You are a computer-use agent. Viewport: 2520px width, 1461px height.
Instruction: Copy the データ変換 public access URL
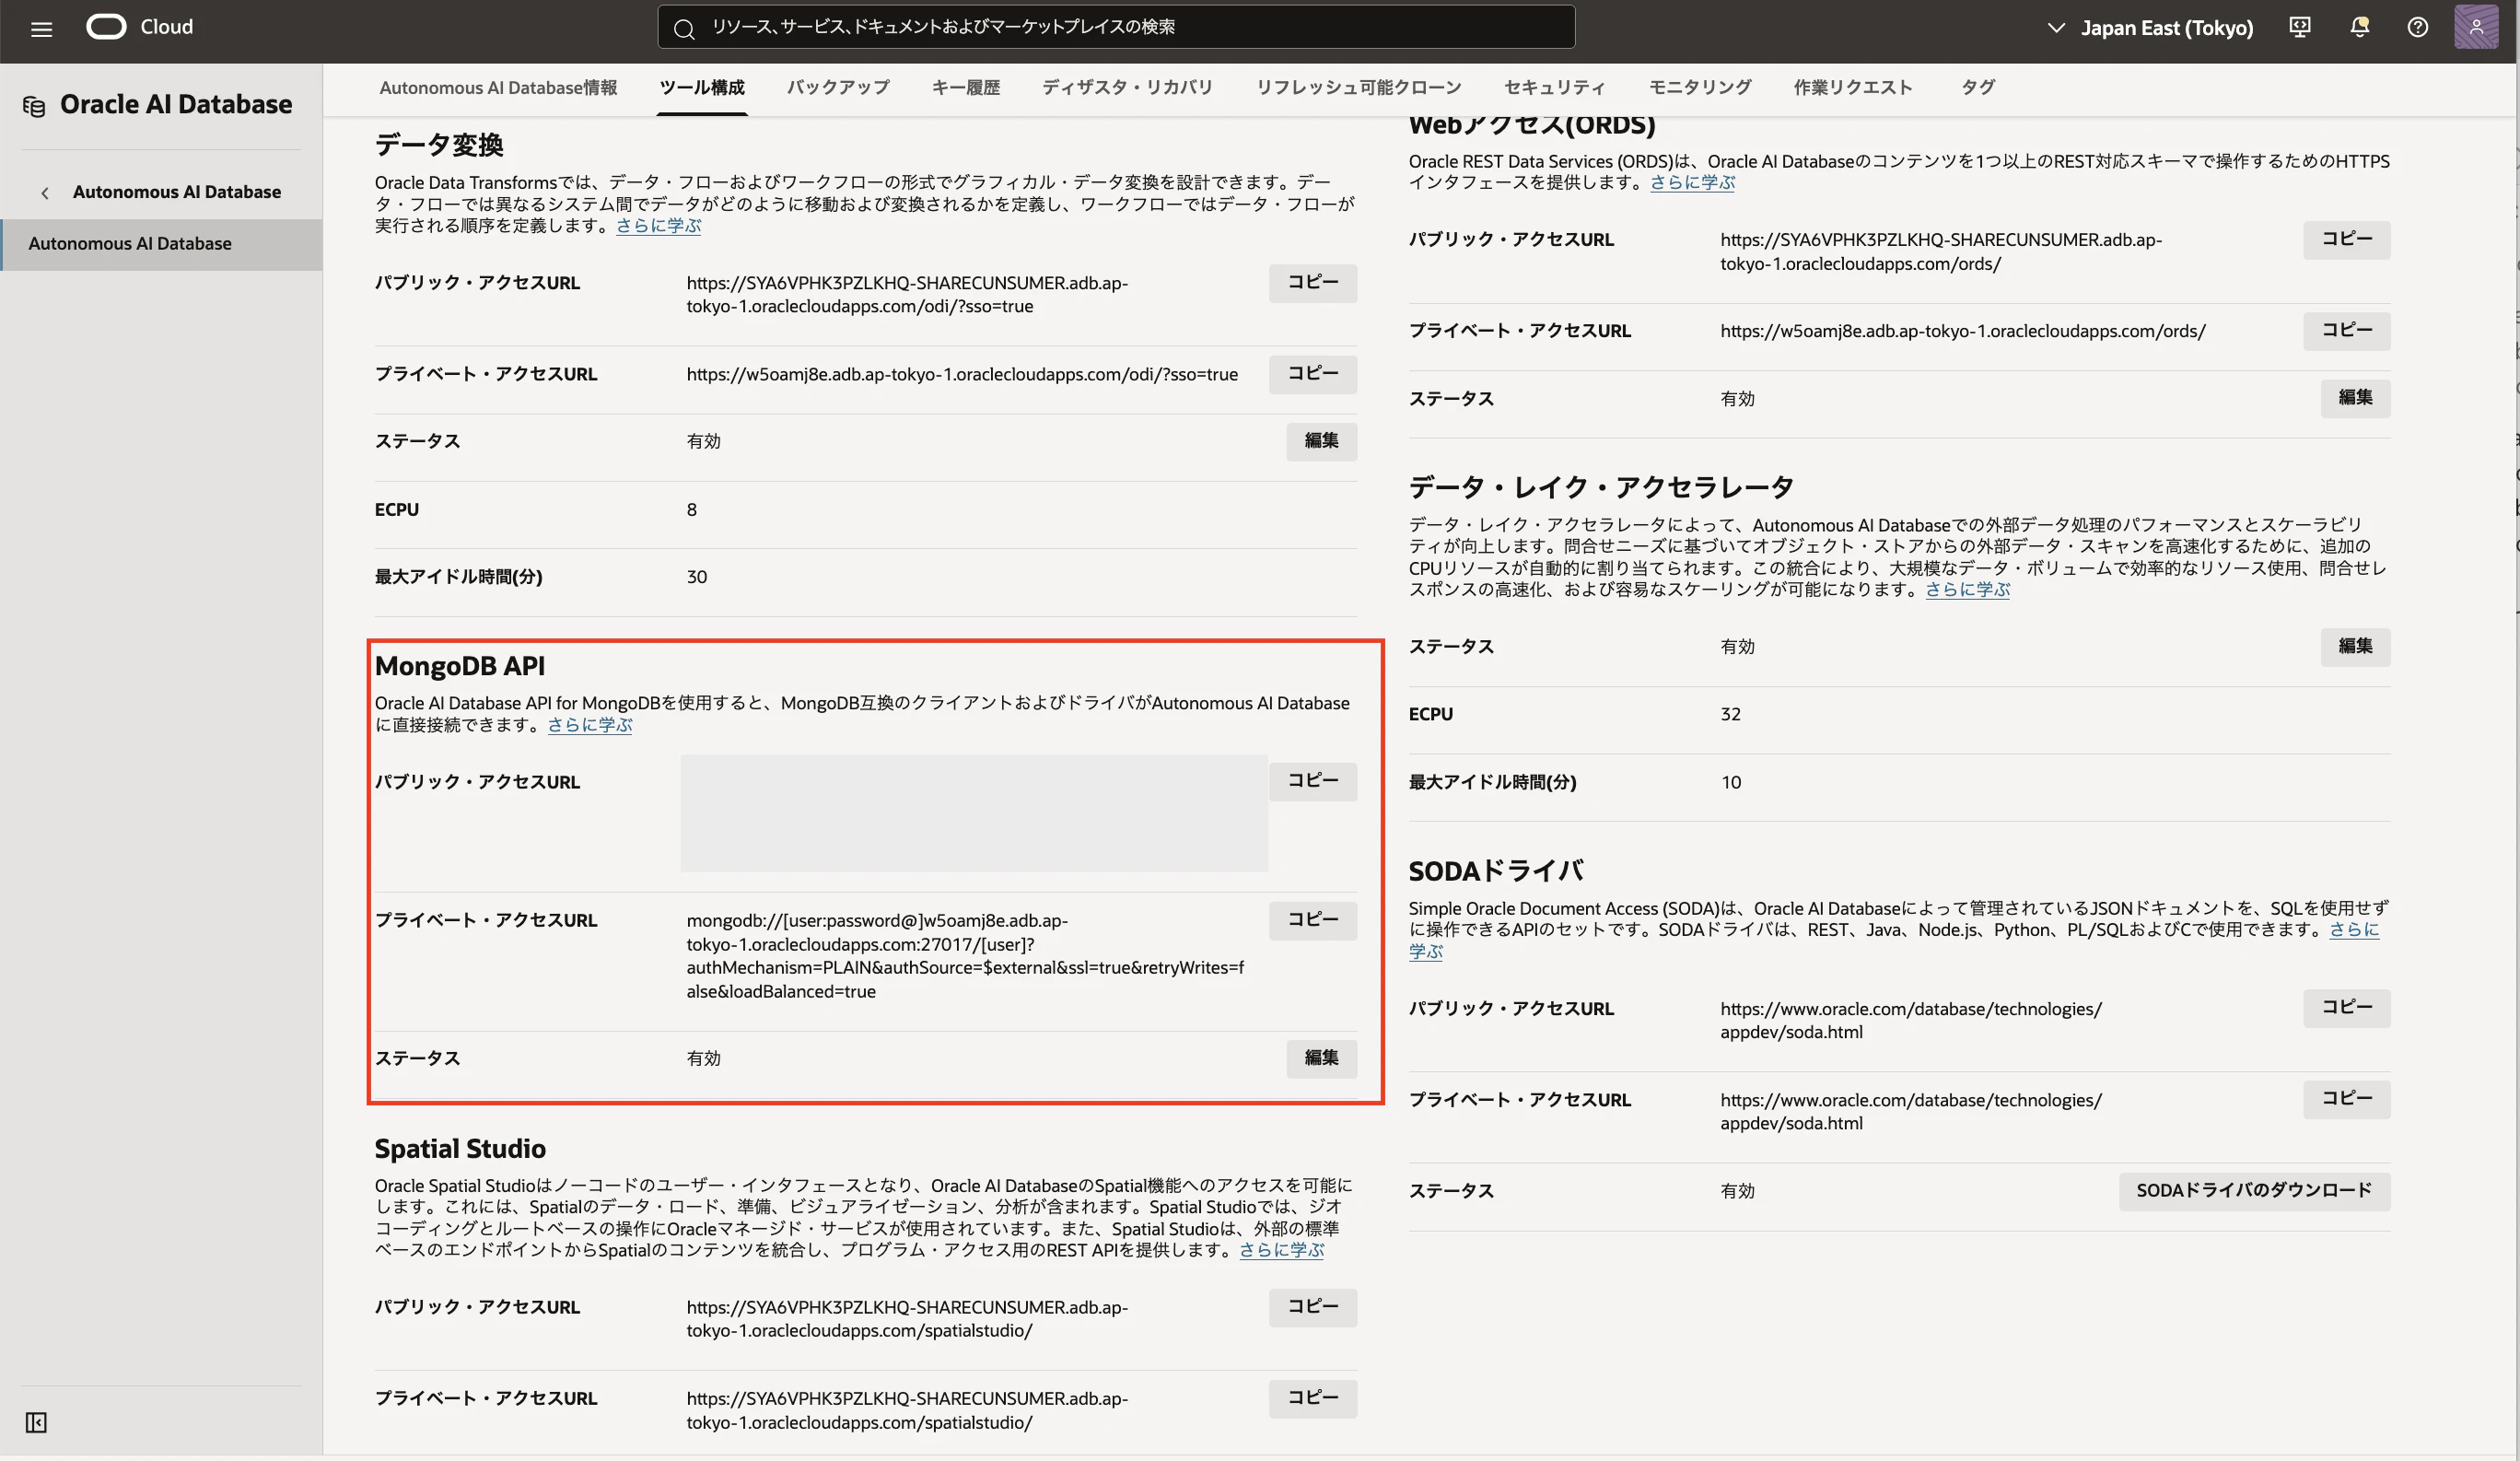(1312, 283)
